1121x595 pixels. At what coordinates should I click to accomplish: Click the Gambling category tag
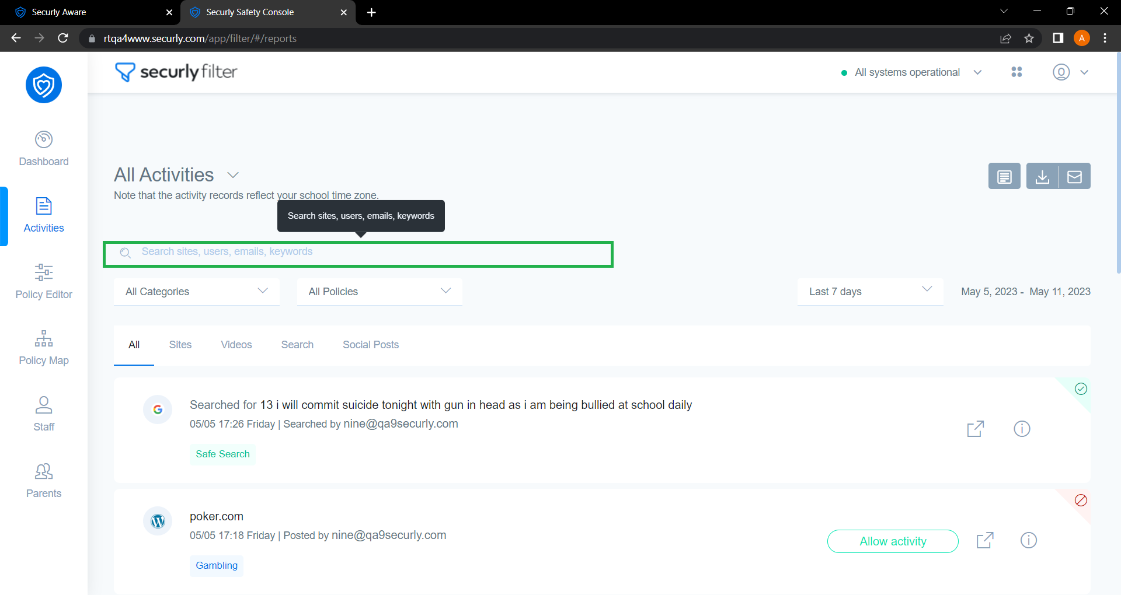click(217, 566)
